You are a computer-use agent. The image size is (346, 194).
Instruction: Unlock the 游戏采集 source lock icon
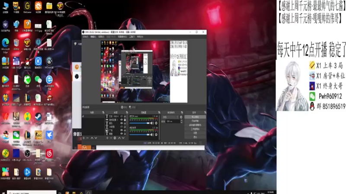(x=125, y=120)
